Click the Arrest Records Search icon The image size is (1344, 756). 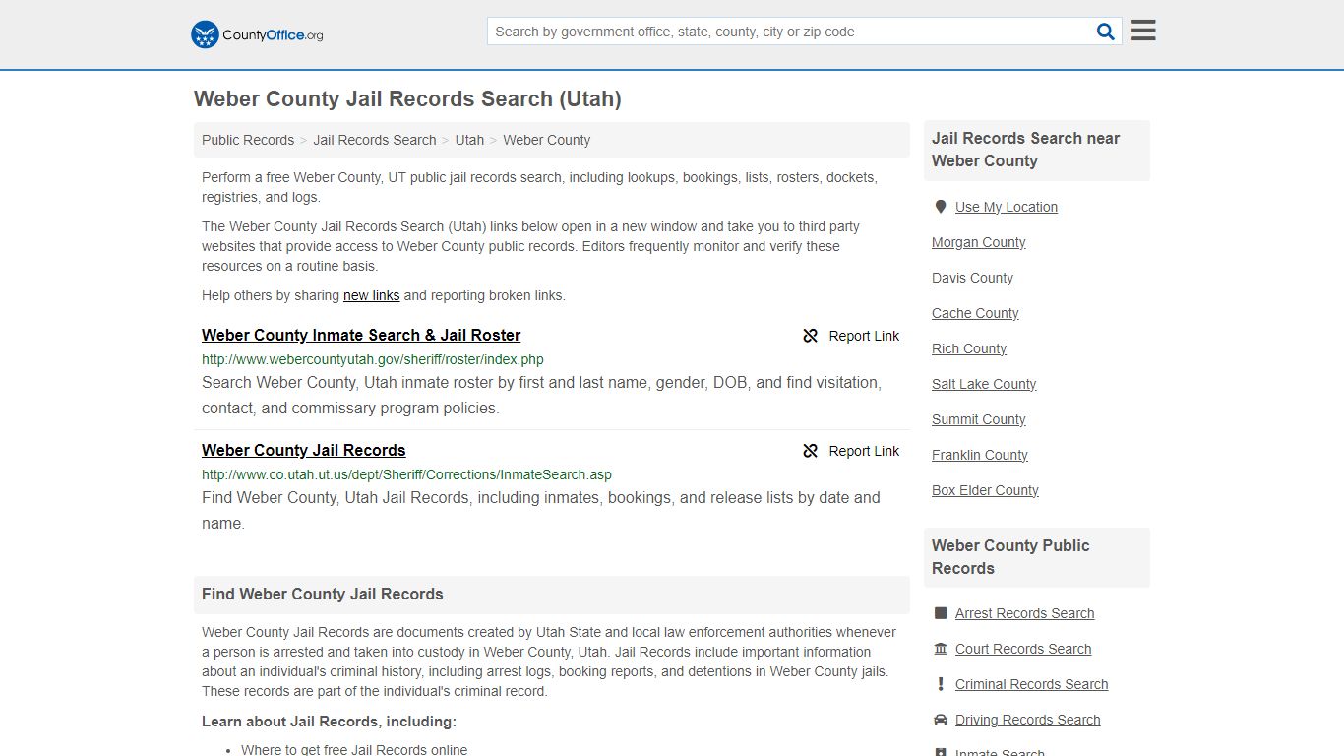[941, 613]
